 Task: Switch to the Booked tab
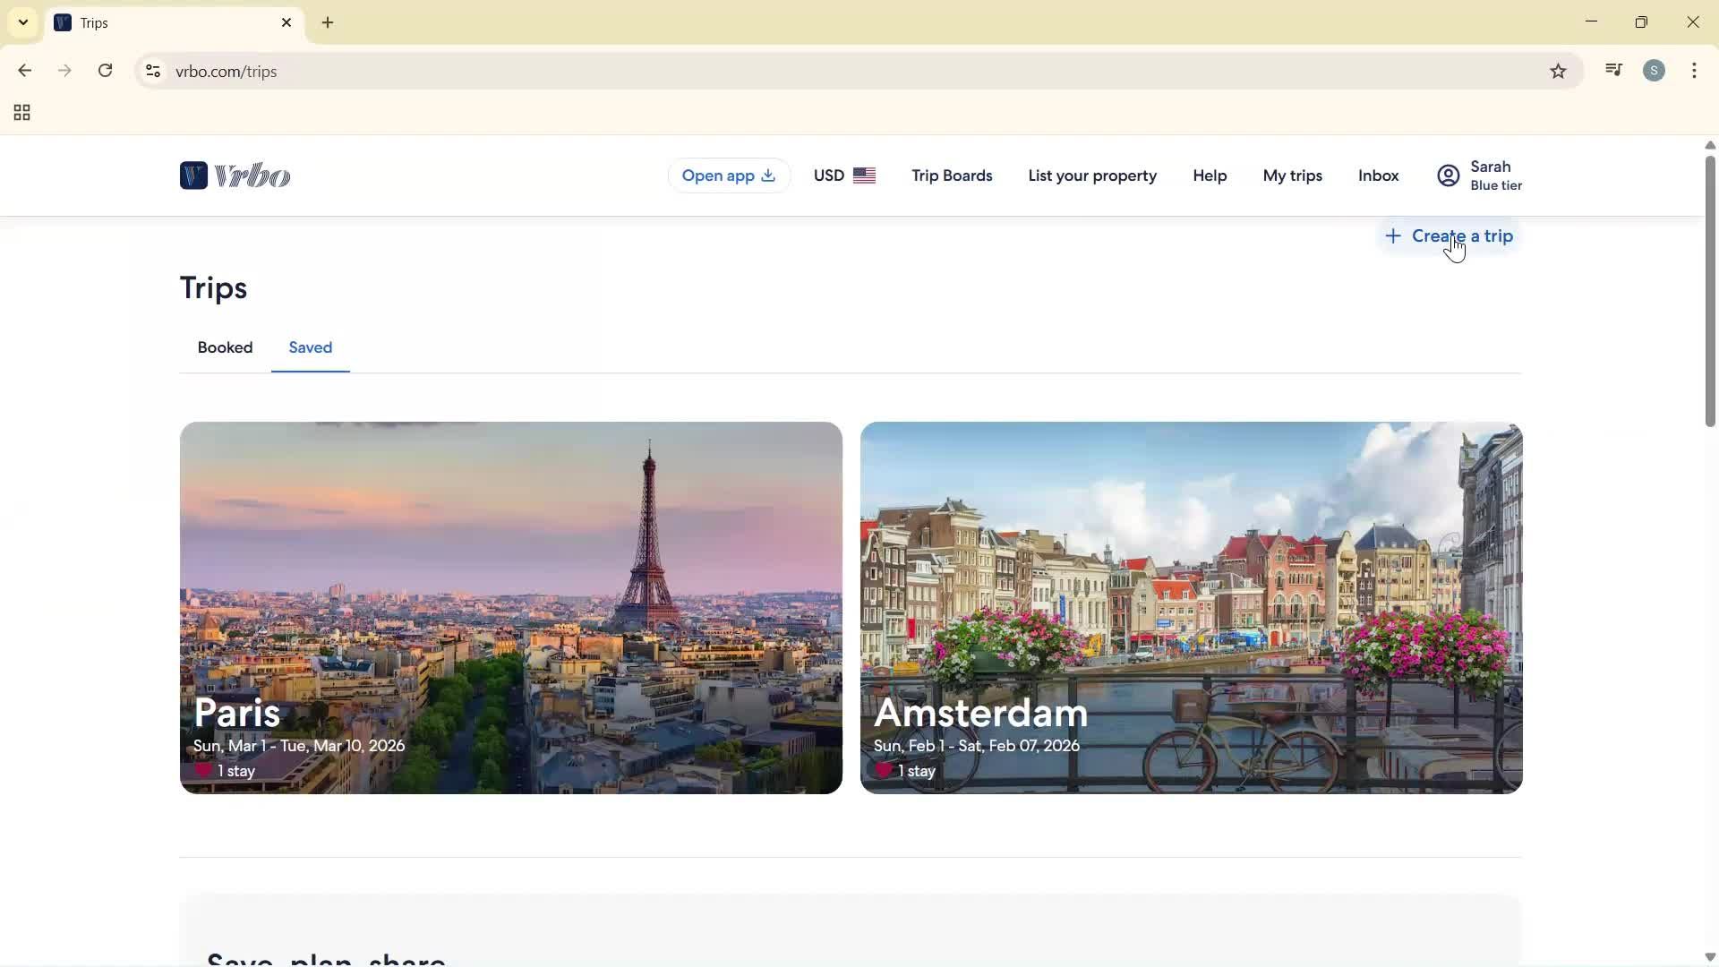coord(225,347)
